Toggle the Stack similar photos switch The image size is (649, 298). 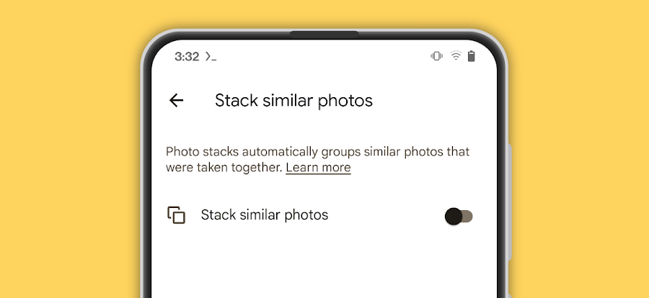click(459, 215)
